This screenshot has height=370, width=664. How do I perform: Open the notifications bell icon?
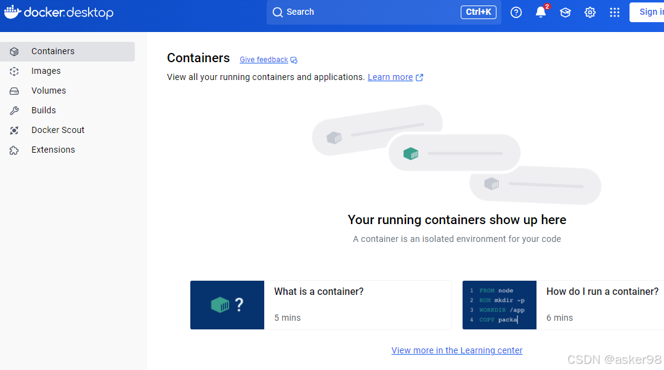[541, 12]
